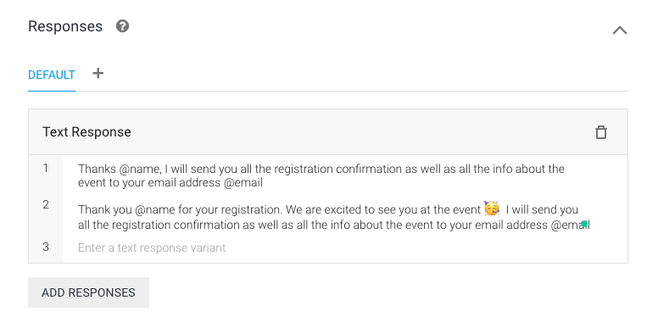Switch to the DEFAULT tab
This screenshot has width=658, height=317.
[51, 75]
